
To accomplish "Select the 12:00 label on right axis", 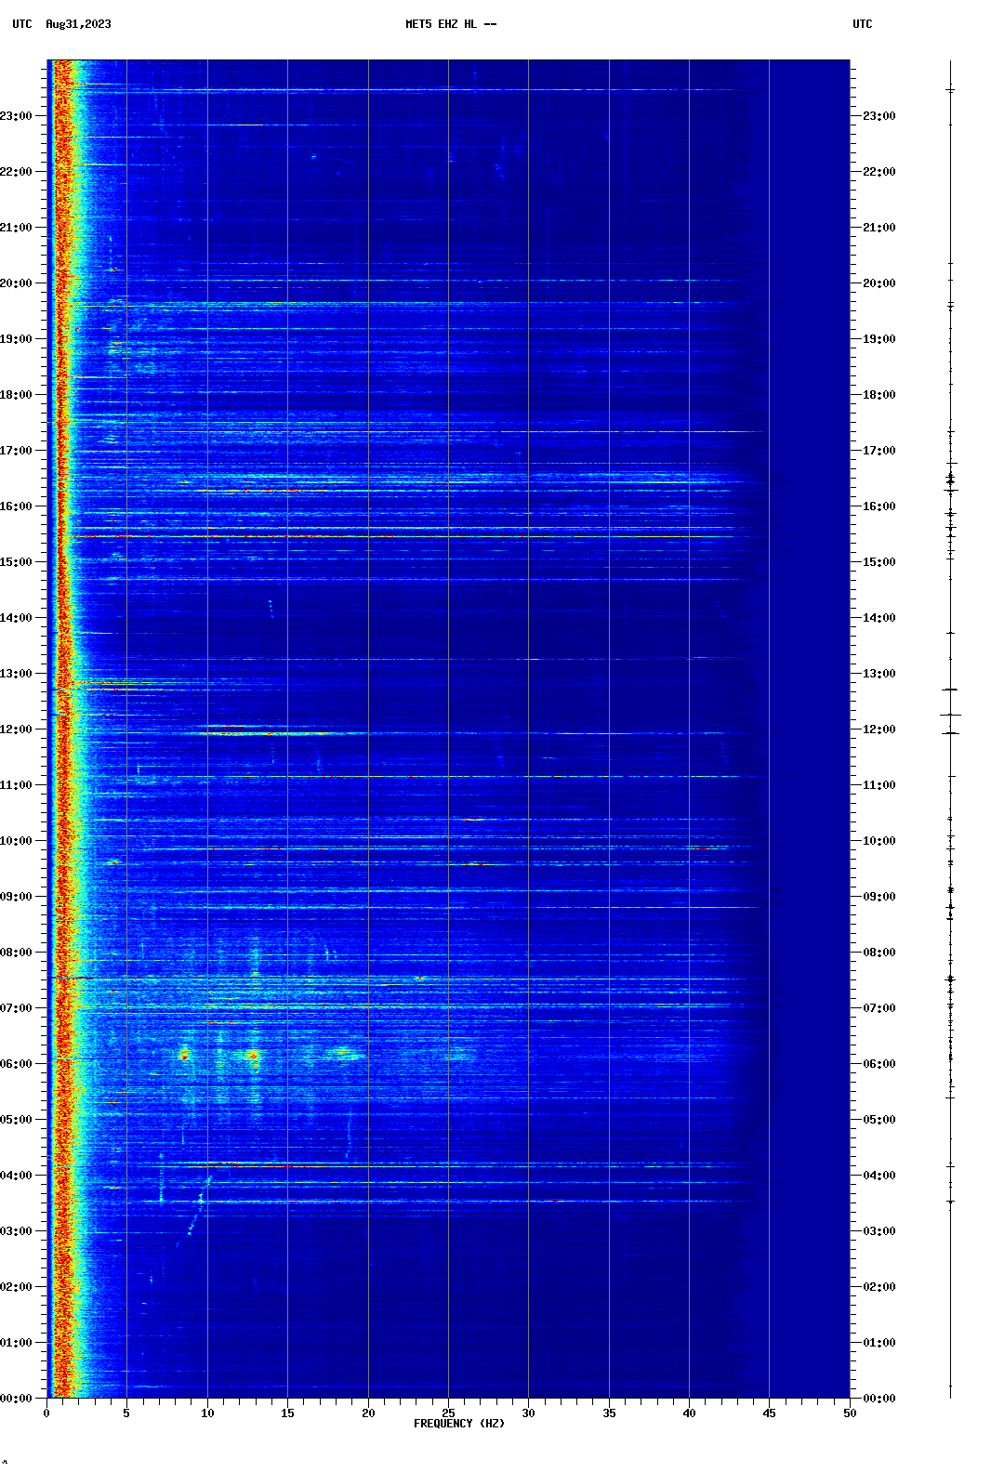I will pos(879,729).
